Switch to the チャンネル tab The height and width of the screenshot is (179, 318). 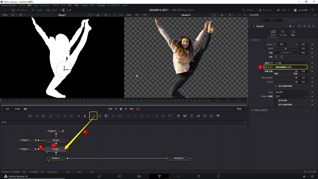pos(283,33)
